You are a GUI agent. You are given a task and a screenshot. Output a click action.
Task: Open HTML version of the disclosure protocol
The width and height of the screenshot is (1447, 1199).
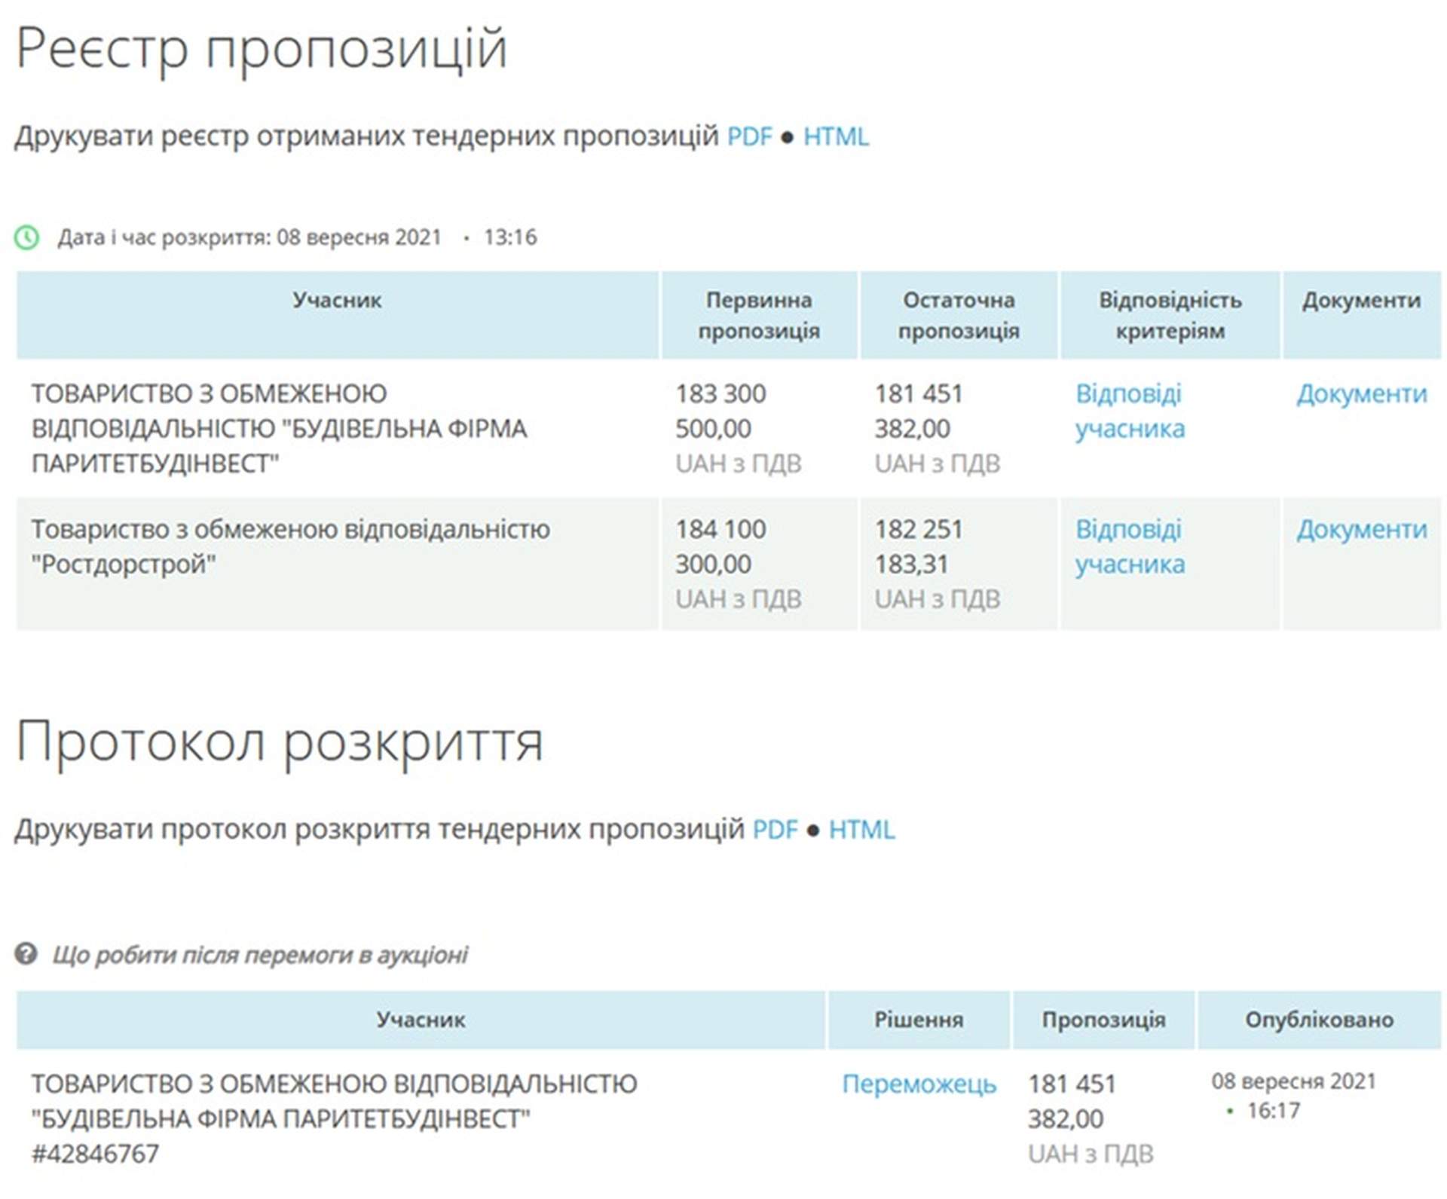(862, 829)
